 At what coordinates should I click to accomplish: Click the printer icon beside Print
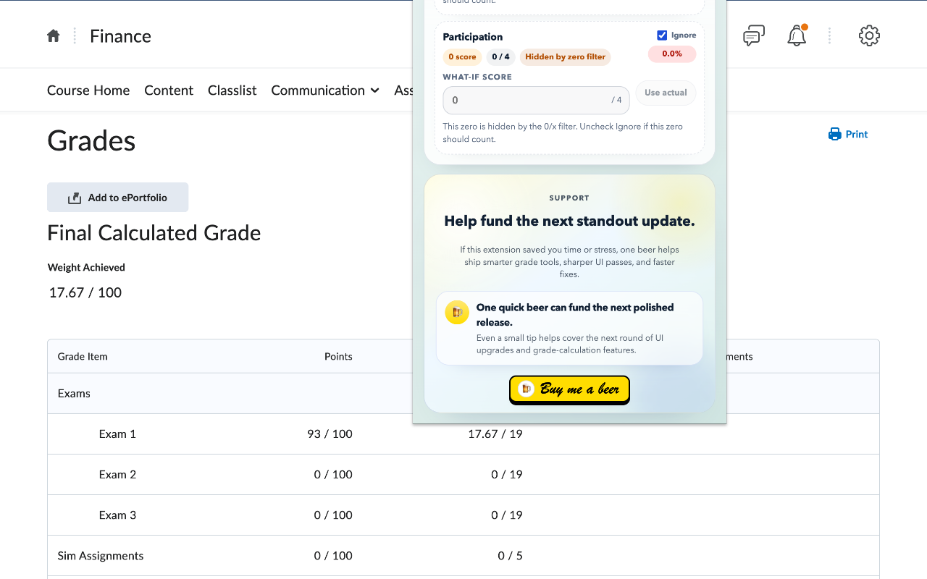pos(835,135)
